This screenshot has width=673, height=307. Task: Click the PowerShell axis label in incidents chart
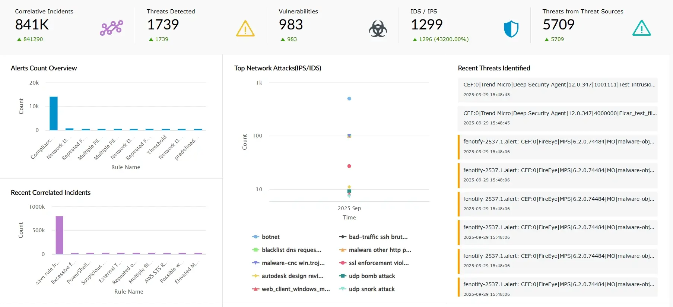(x=79, y=272)
